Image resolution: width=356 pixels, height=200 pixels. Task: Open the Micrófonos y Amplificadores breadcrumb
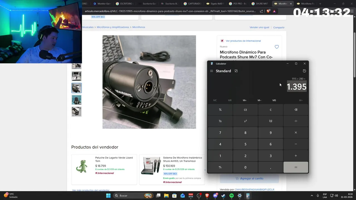113,27
